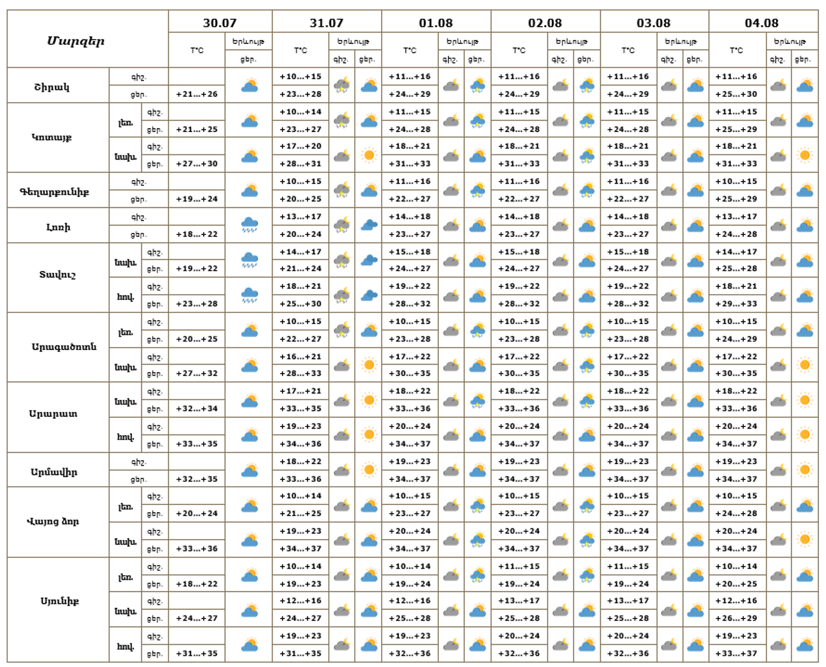Click Shirak 30.07 temperature +21...+26
Viewport: 826px width, 667px height.
(197, 94)
